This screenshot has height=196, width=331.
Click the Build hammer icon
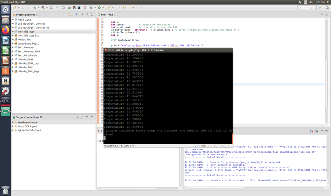[x=43, y=8]
